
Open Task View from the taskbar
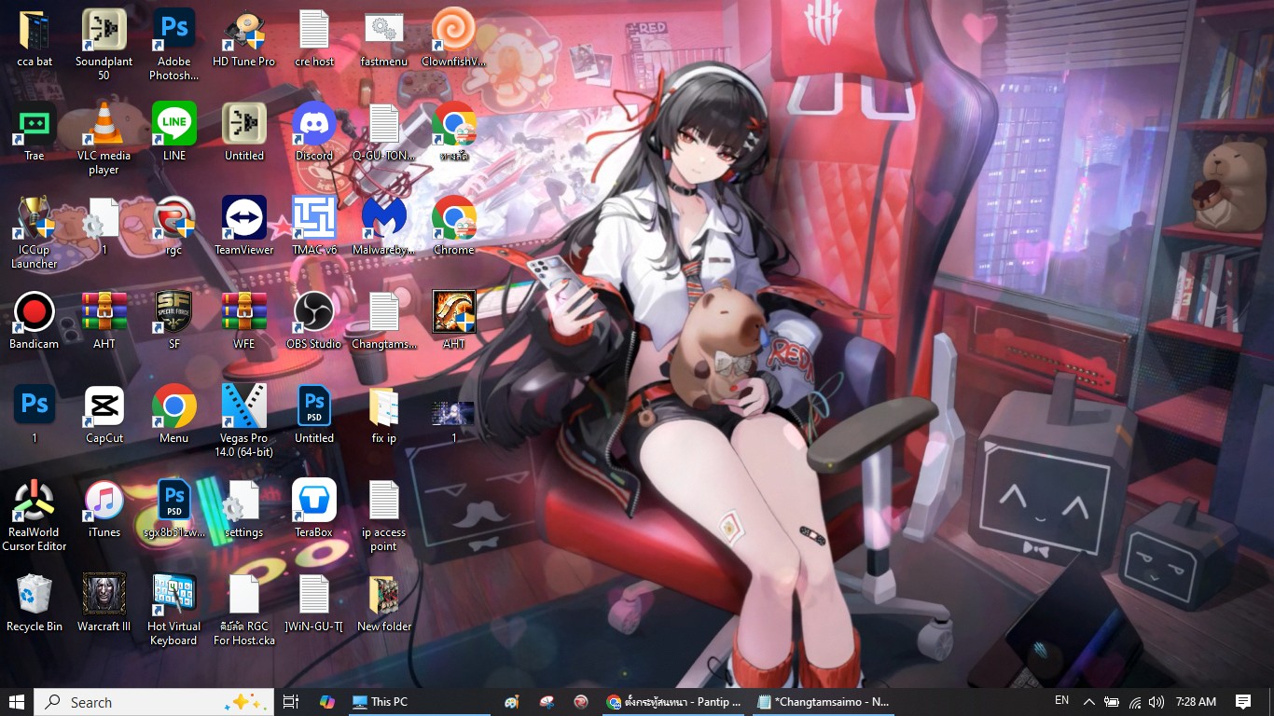(291, 702)
